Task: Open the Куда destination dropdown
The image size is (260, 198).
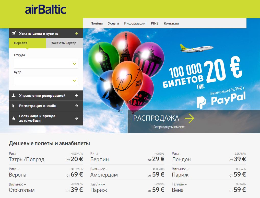Action: (x=46, y=80)
